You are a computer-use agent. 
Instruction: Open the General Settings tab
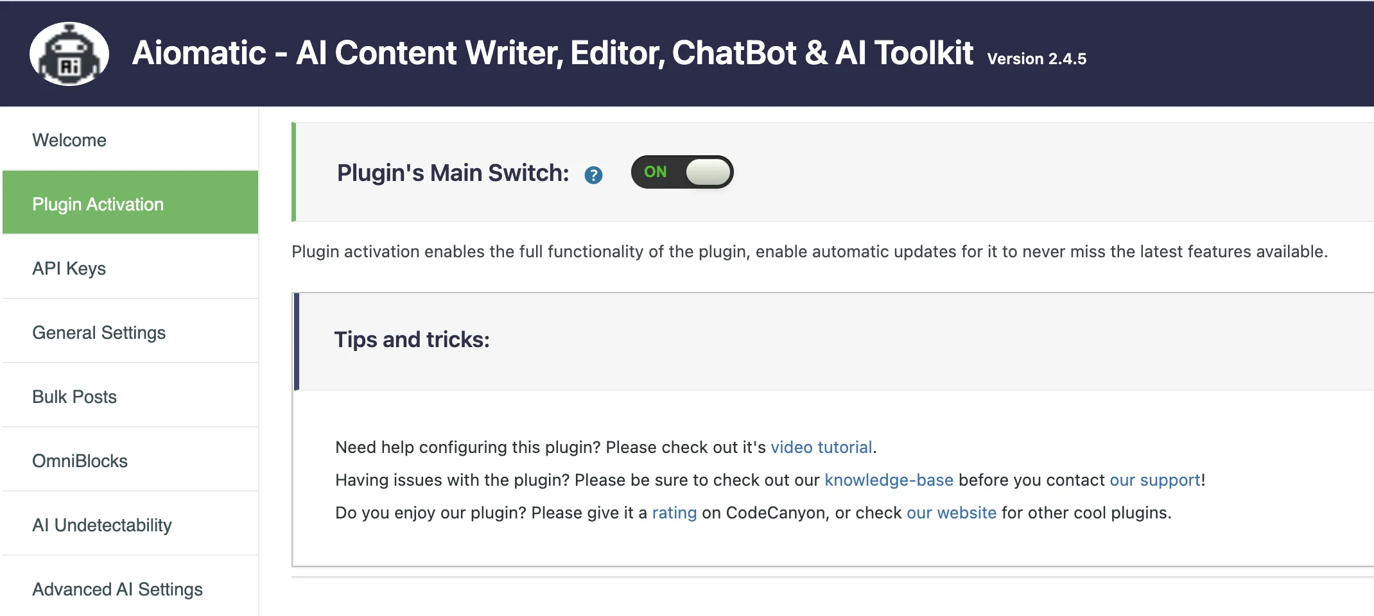coord(130,332)
